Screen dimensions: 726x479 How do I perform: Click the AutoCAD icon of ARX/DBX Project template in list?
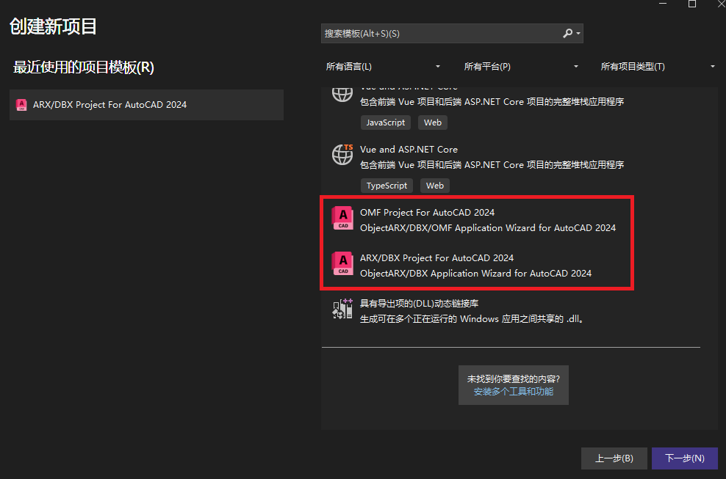342,263
